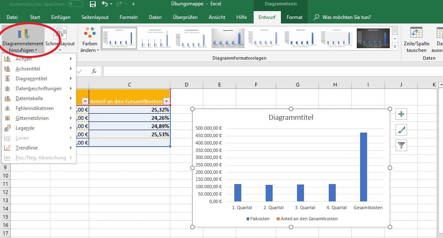The width and height of the screenshot is (443, 238).
Task: Open filter dropdown for 'Anteil an den Gesamtkosten'
Action: 166,101
